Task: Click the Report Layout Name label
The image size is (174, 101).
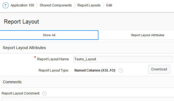Action: pos(53,59)
